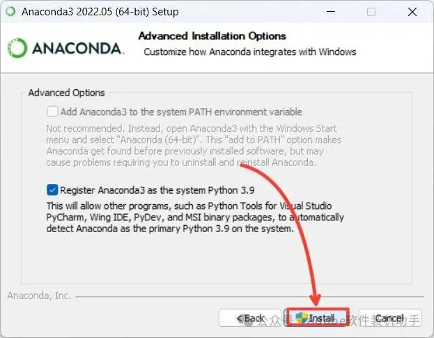
Task: Start installation with the Install button
Action: [316, 318]
